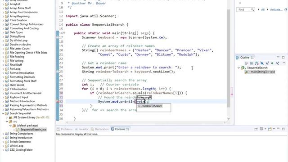Screen dimensions: 288x162
Task: Click the All link in task list
Action: point(263,9)
